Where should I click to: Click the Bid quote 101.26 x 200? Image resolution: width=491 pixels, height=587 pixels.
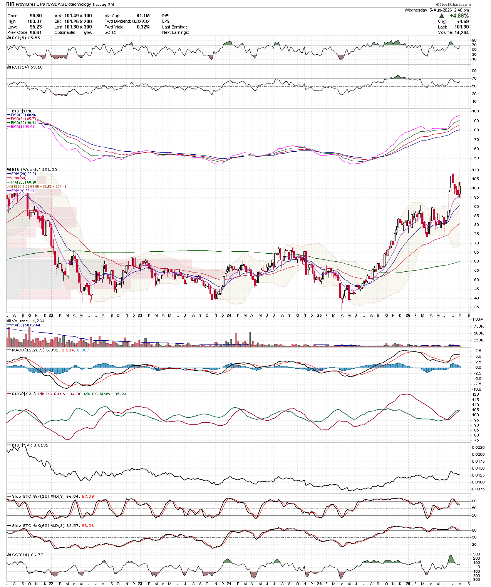(78, 22)
